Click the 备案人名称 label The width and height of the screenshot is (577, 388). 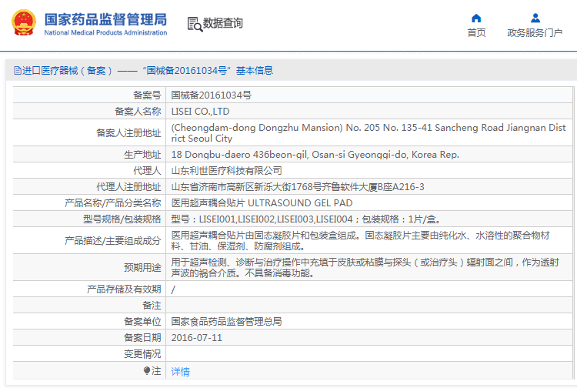point(138,111)
